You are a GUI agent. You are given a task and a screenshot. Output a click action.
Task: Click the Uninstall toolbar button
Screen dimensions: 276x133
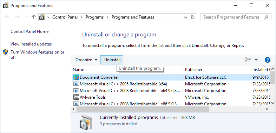[x=112, y=60]
